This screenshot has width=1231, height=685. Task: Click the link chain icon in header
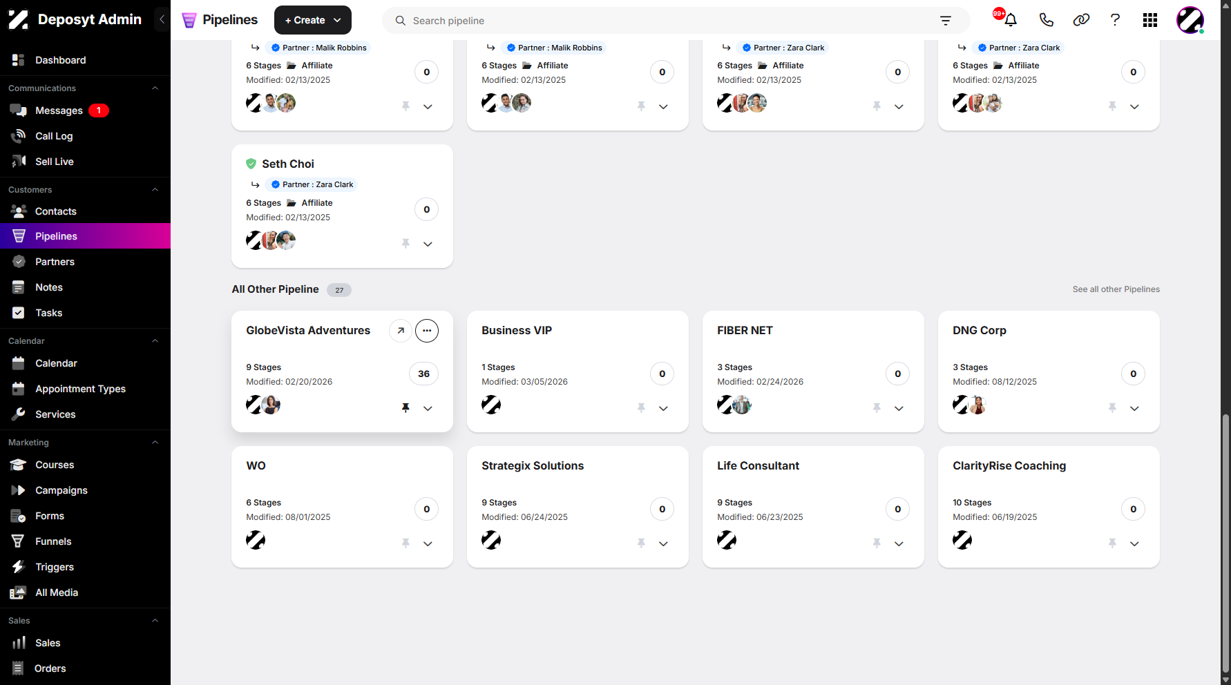pyautogui.click(x=1081, y=20)
